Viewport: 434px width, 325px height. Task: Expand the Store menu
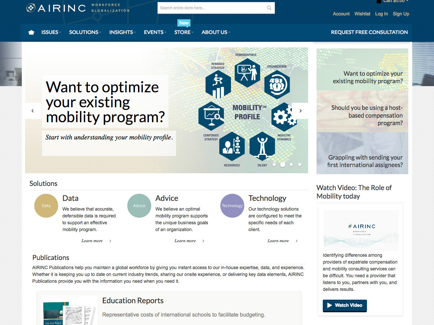[184, 32]
